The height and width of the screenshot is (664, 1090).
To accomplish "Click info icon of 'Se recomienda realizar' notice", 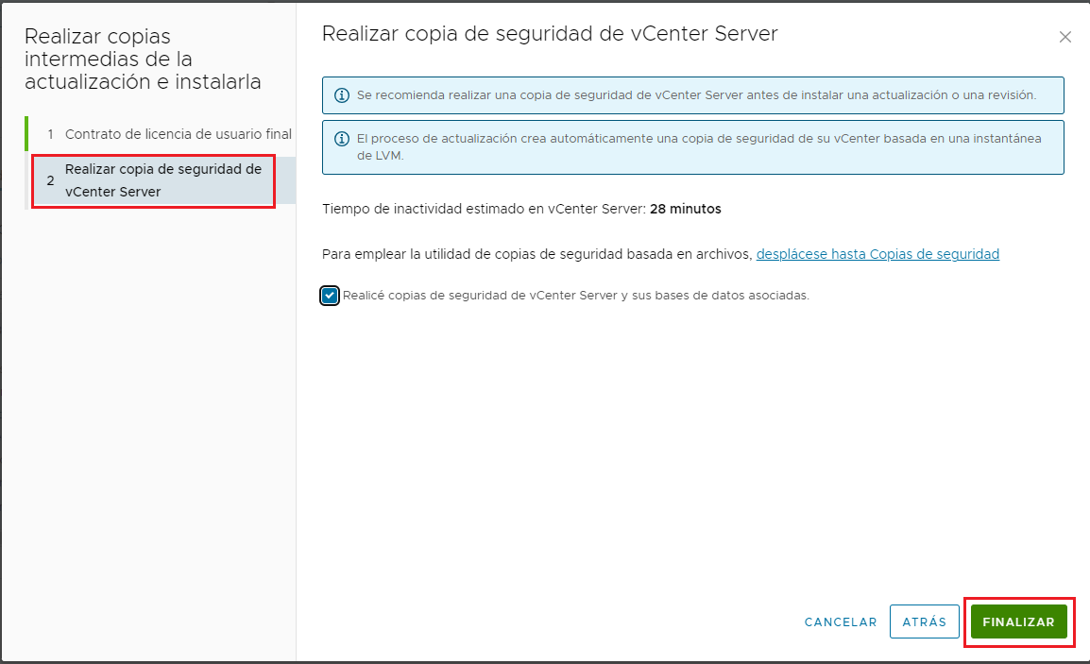I will 342,95.
